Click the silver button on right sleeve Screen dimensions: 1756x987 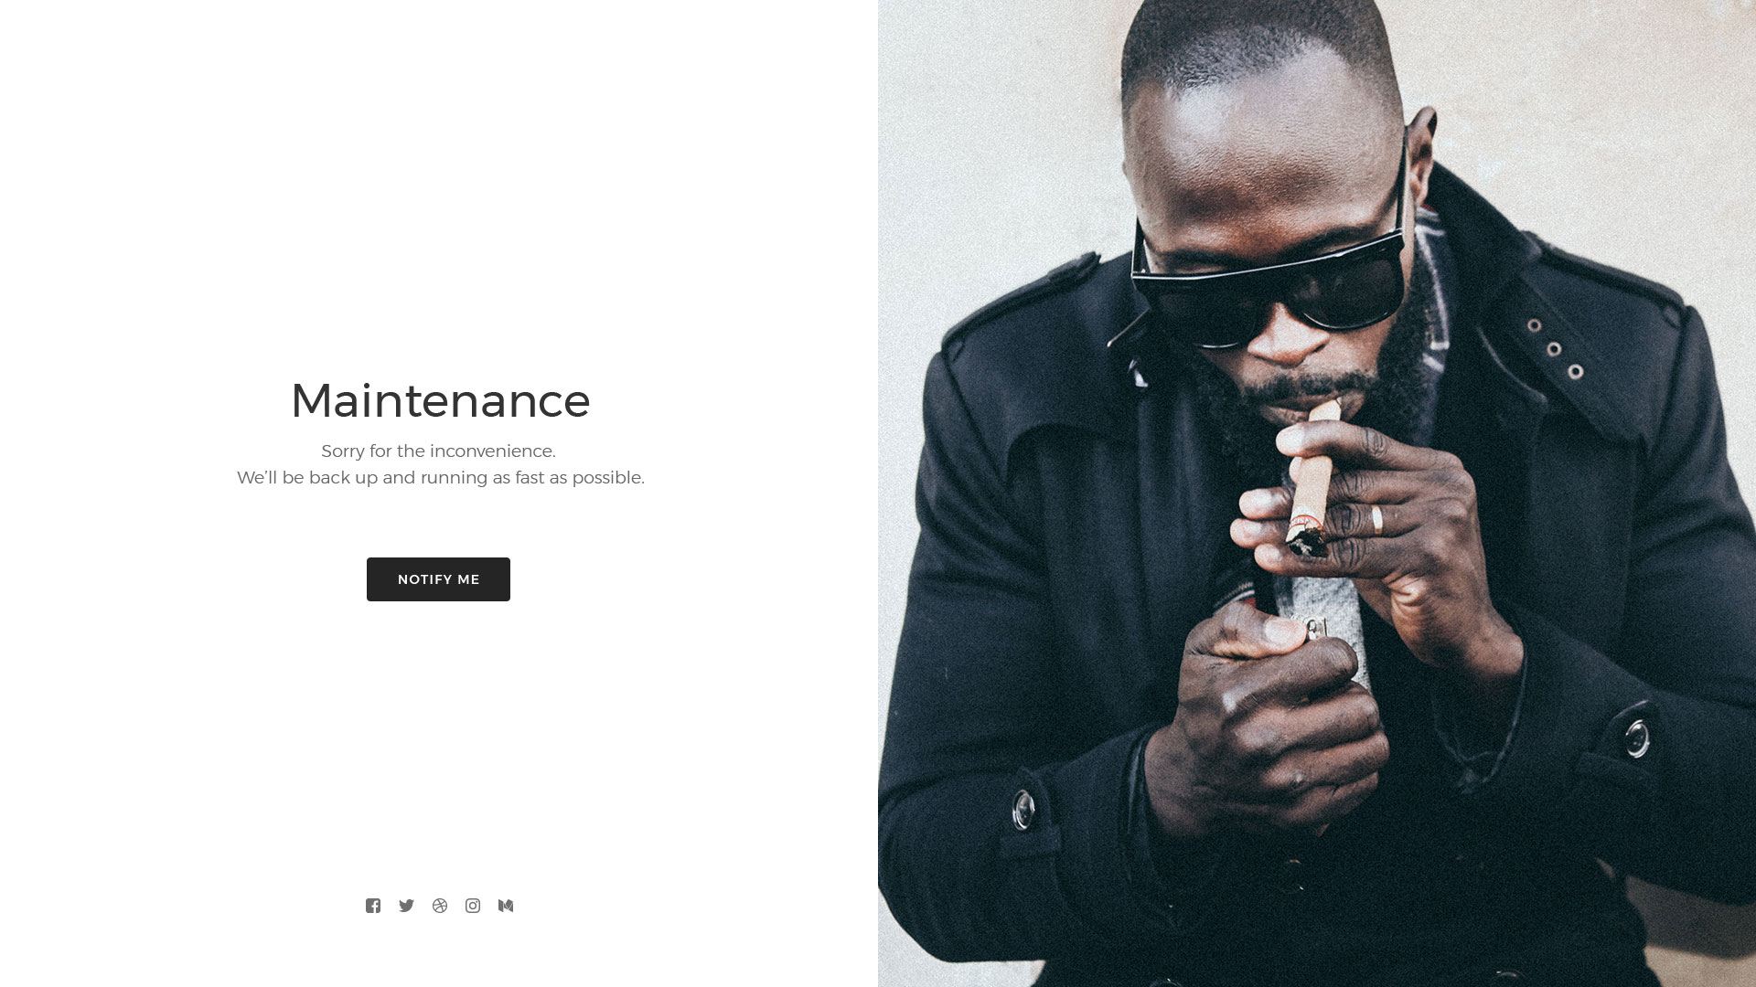[1637, 738]
